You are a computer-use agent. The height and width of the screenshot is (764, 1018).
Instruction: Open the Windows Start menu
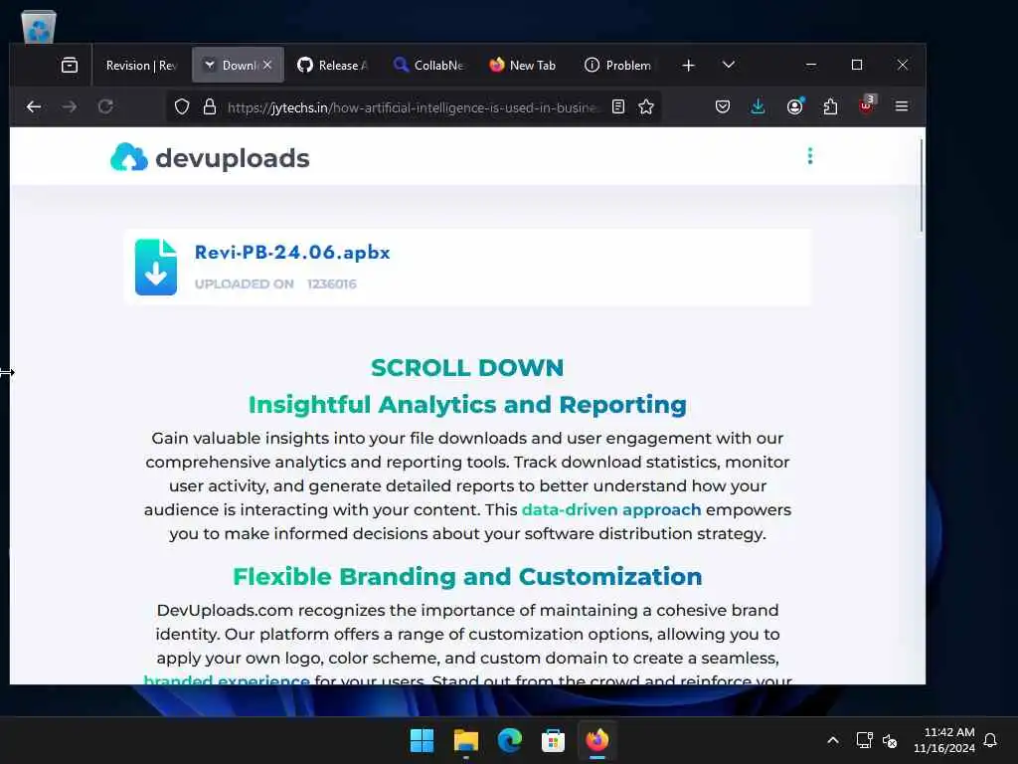[422, 740]
